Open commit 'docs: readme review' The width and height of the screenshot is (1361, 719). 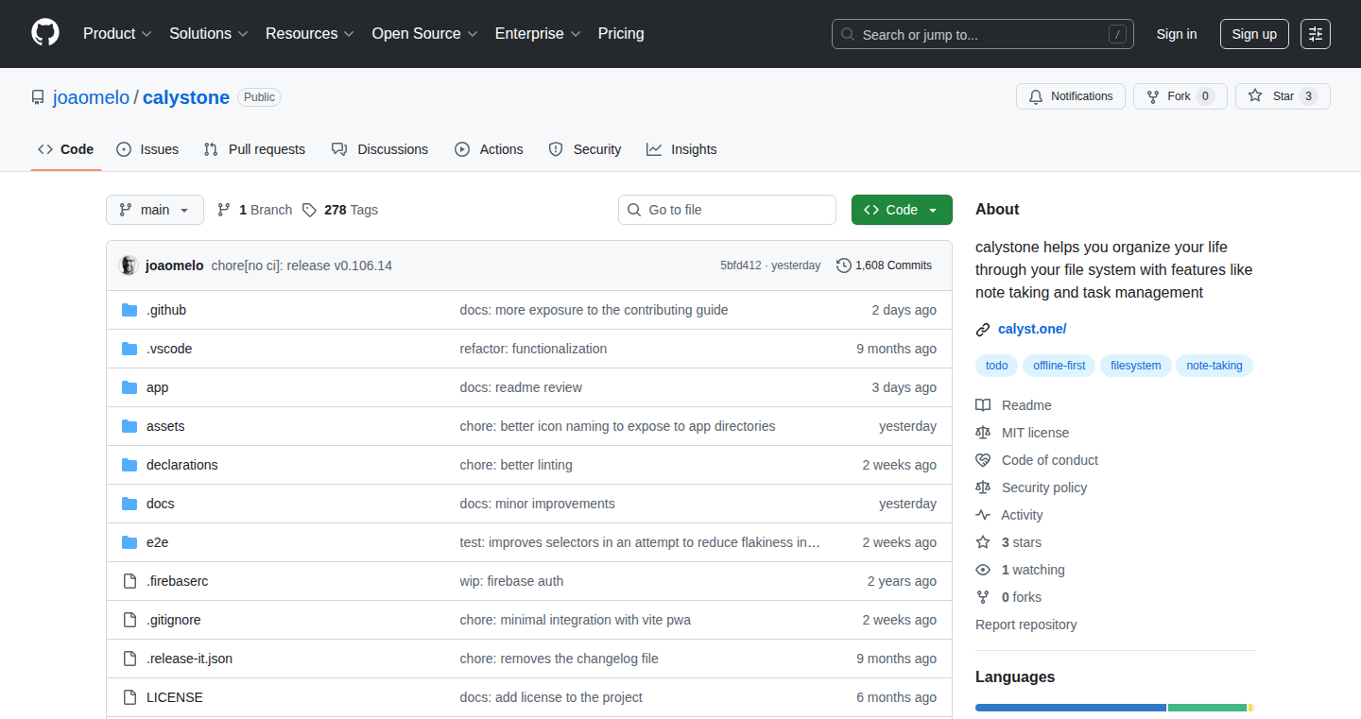coord(521,387)
